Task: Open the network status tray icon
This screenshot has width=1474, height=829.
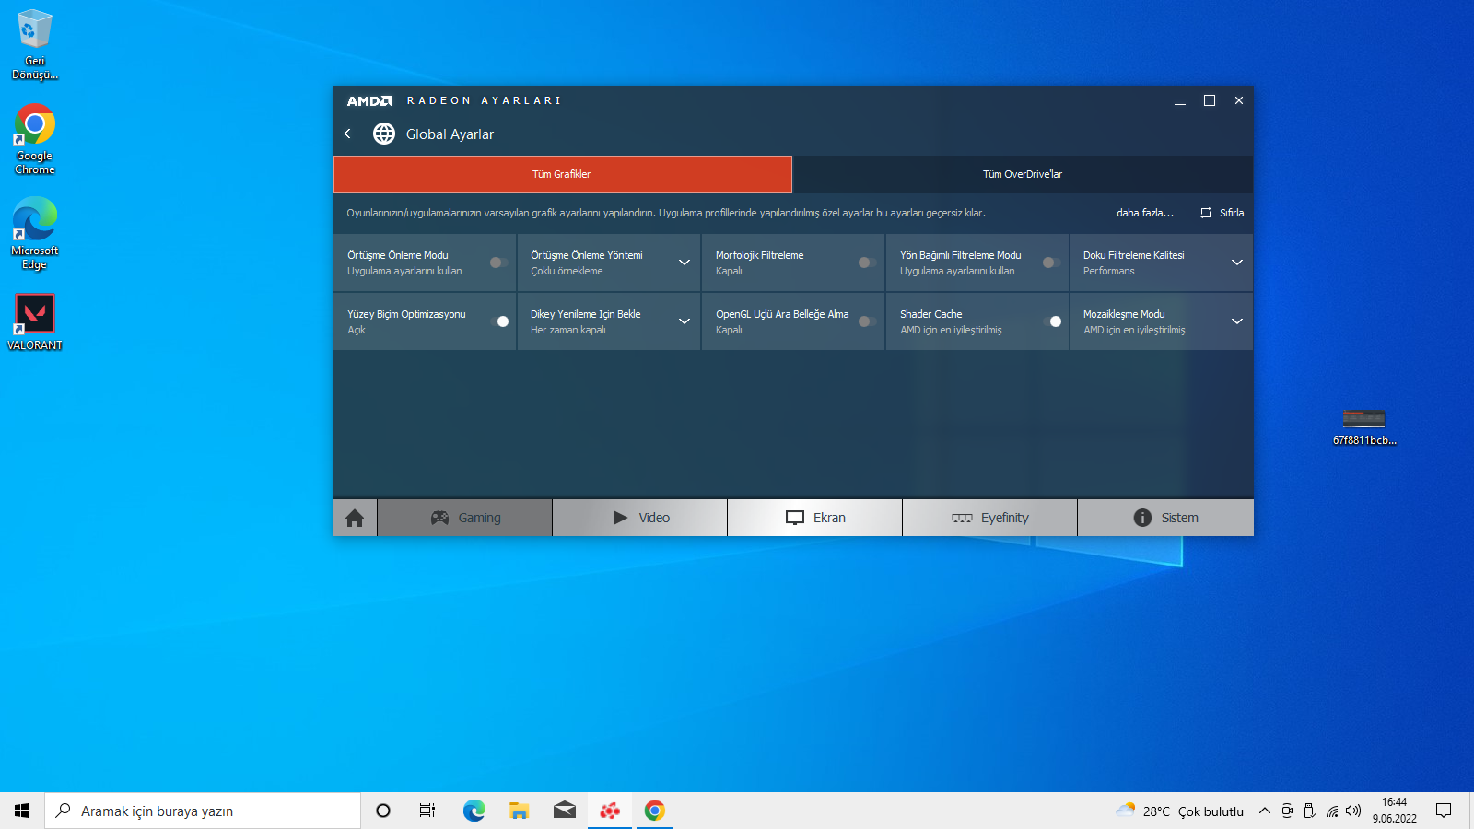Action: [1332, 811]
